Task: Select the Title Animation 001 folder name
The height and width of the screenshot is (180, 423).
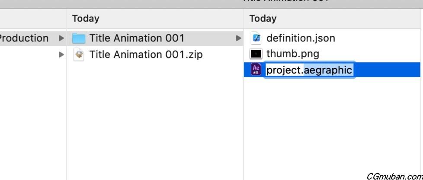Action: [137, 39]
